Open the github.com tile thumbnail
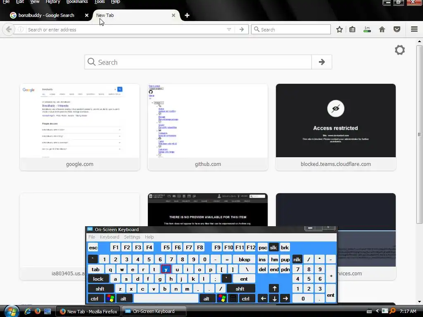The image size is (423, 317). click(x=208, y=121)
